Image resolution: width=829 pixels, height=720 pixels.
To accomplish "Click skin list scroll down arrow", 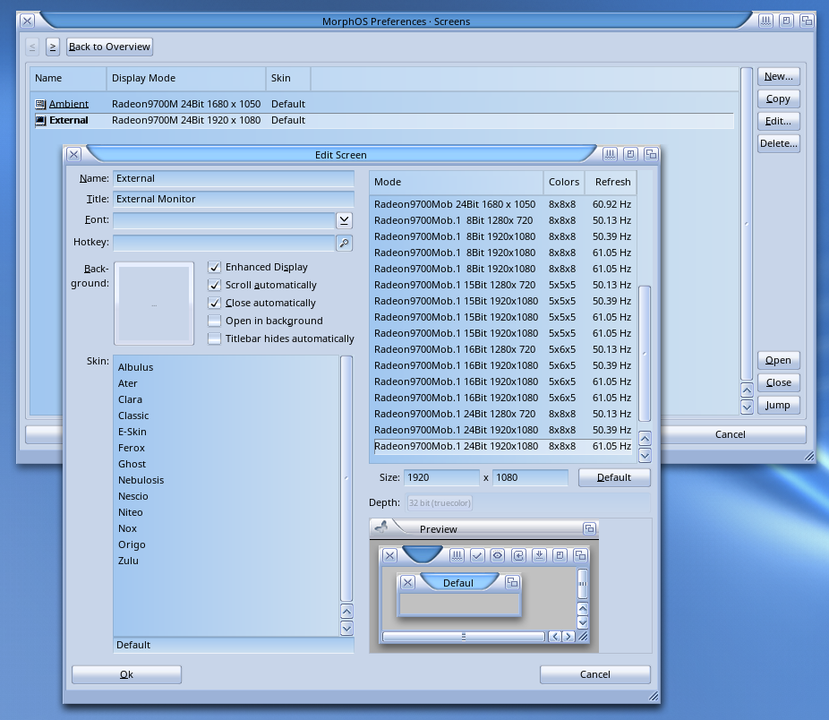I will [346, 629].
